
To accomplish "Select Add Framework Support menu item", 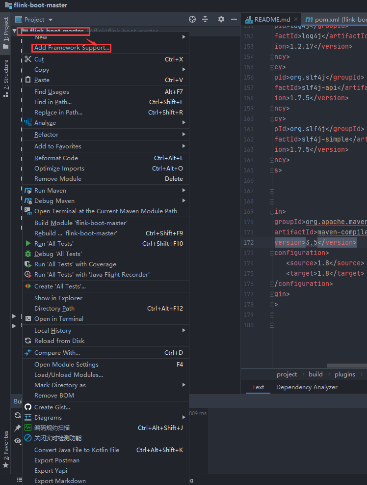I will point(71,48).
